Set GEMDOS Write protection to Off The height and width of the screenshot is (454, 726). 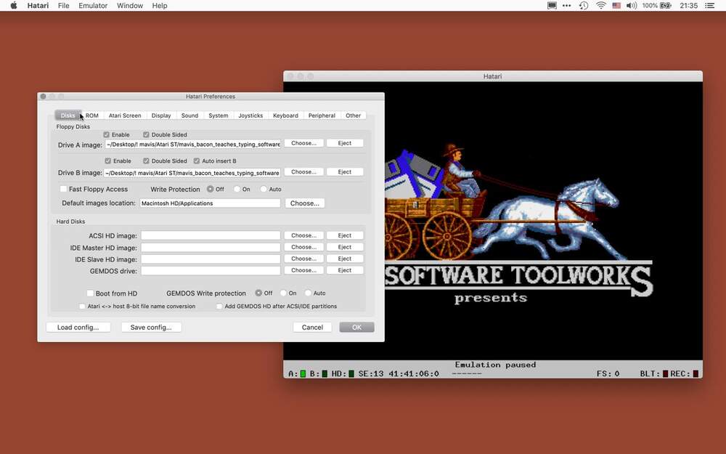(258, 293)
